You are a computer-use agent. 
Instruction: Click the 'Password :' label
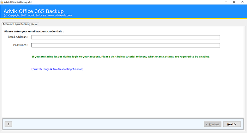pos(21,45)
